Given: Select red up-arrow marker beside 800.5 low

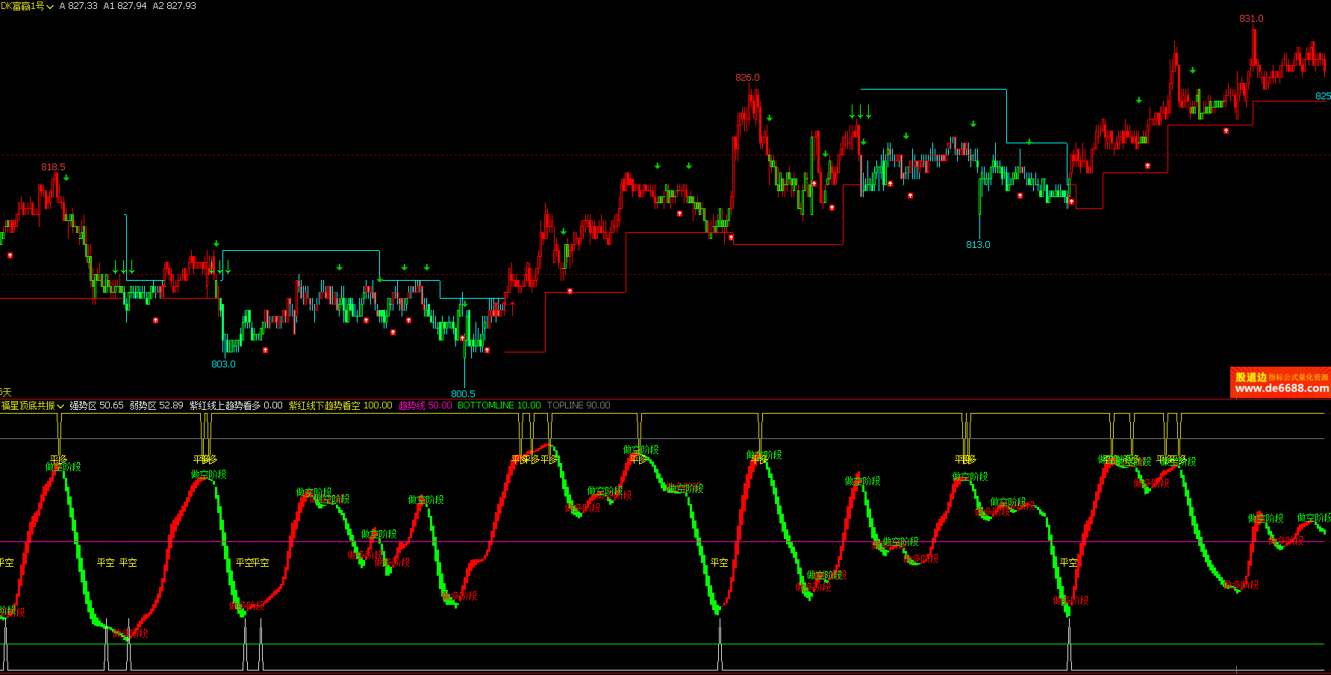Looking at the screenshot, I should [x=487, y=350].
